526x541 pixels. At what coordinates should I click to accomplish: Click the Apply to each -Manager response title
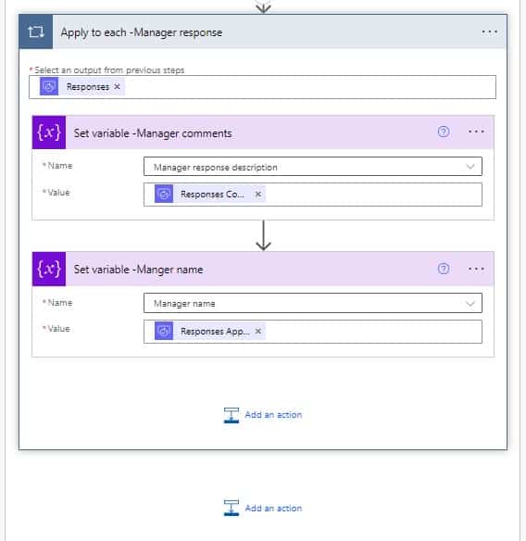click(x=142, y=32)
